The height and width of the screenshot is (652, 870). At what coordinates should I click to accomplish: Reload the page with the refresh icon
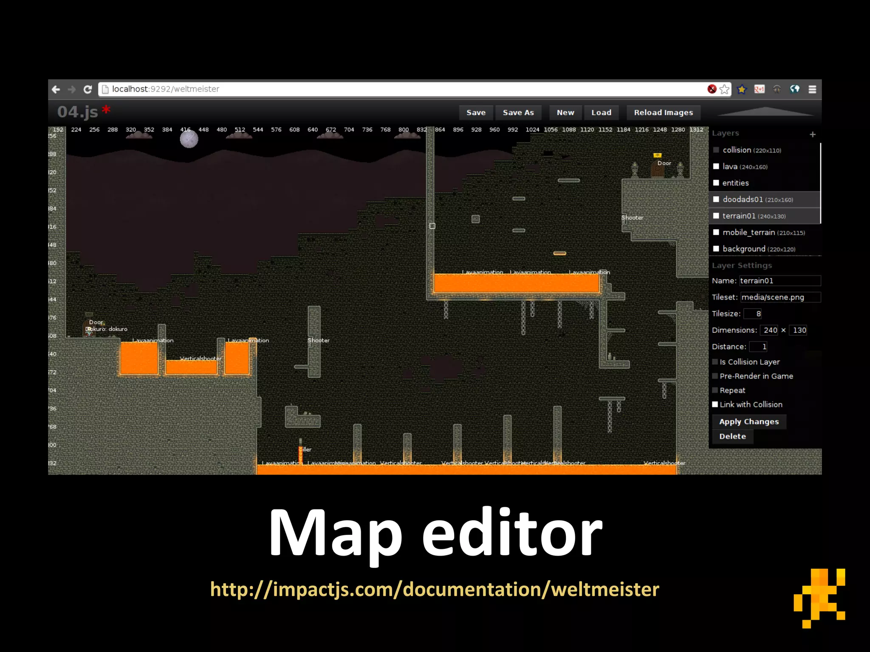88,89
